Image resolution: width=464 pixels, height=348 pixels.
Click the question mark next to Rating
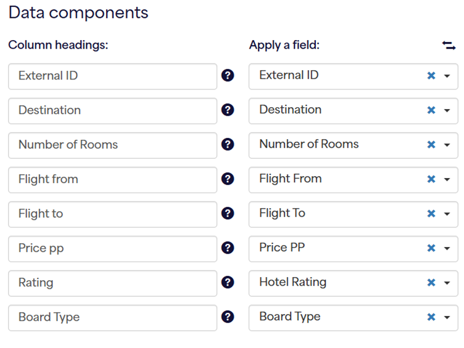coord(228,283)
